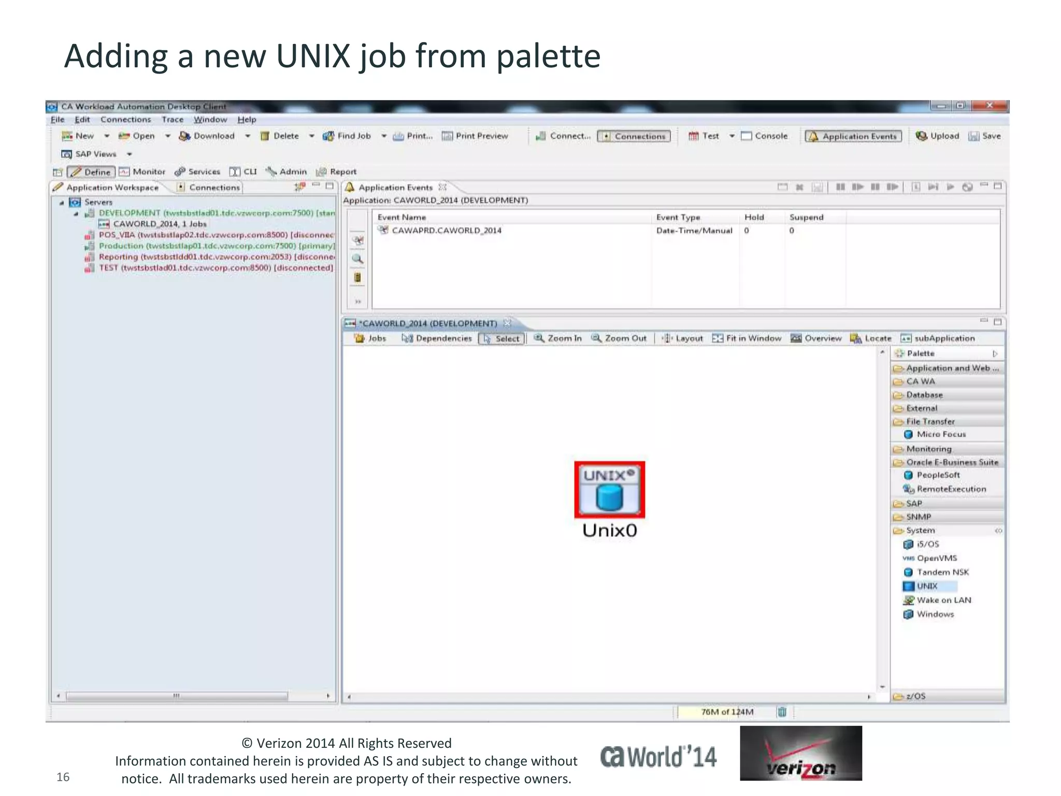The width and height of the screenshot is (1061, 796).
Task: Click horizontal scrollbar in Application Workspace panel
Action: [x=177, y=696]
